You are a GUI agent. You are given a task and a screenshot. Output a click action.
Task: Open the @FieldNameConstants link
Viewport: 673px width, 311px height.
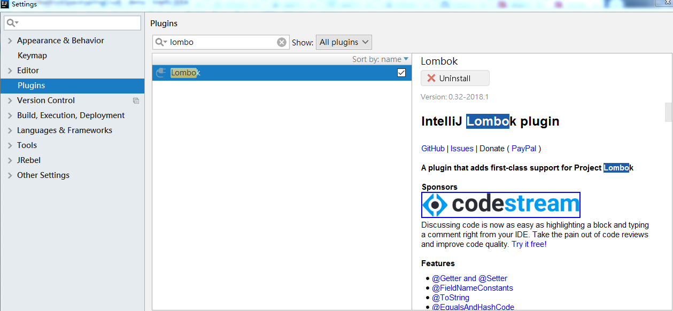[x=473, y=288]
